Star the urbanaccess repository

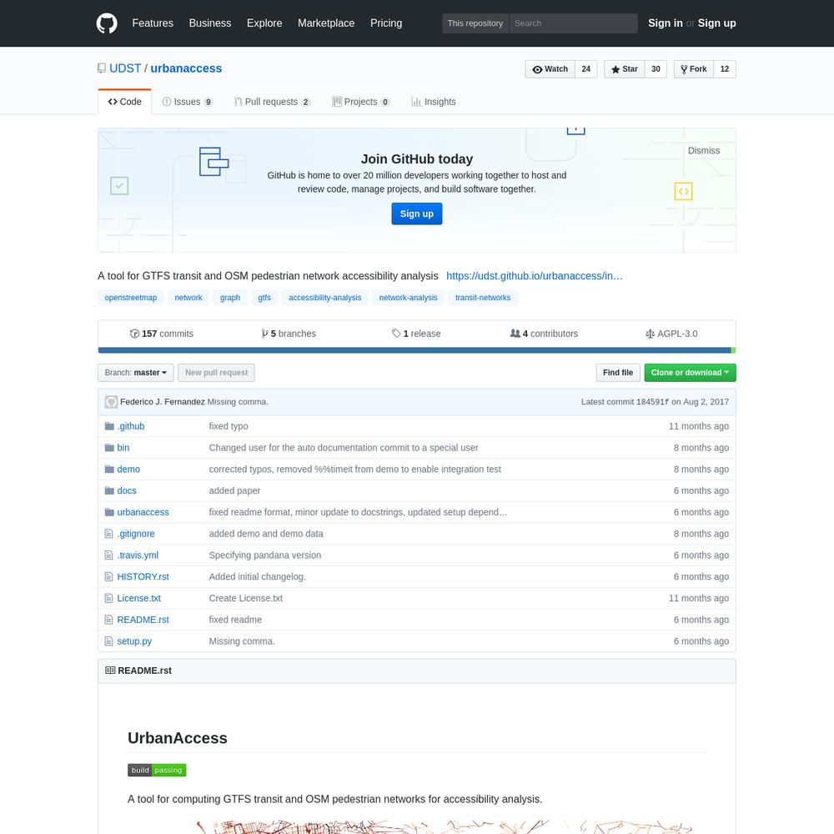[625, 69]
